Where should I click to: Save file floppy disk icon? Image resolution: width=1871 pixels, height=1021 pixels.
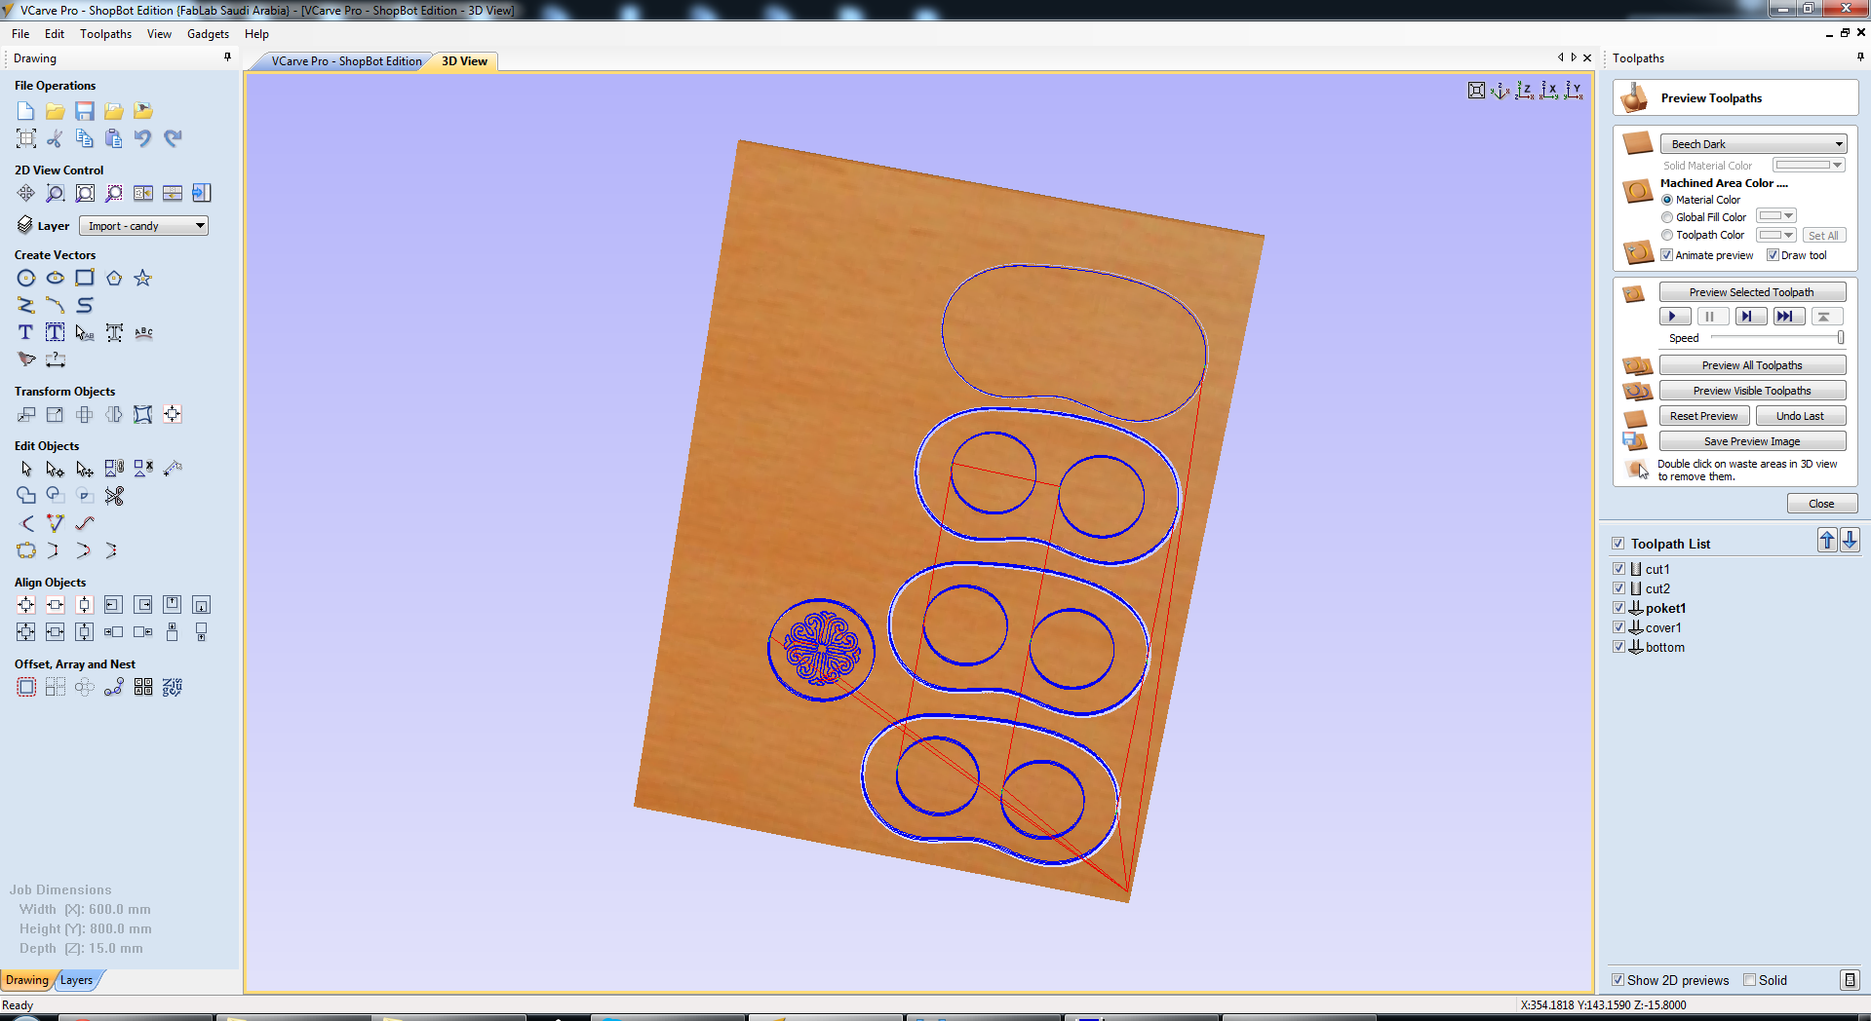85,111
